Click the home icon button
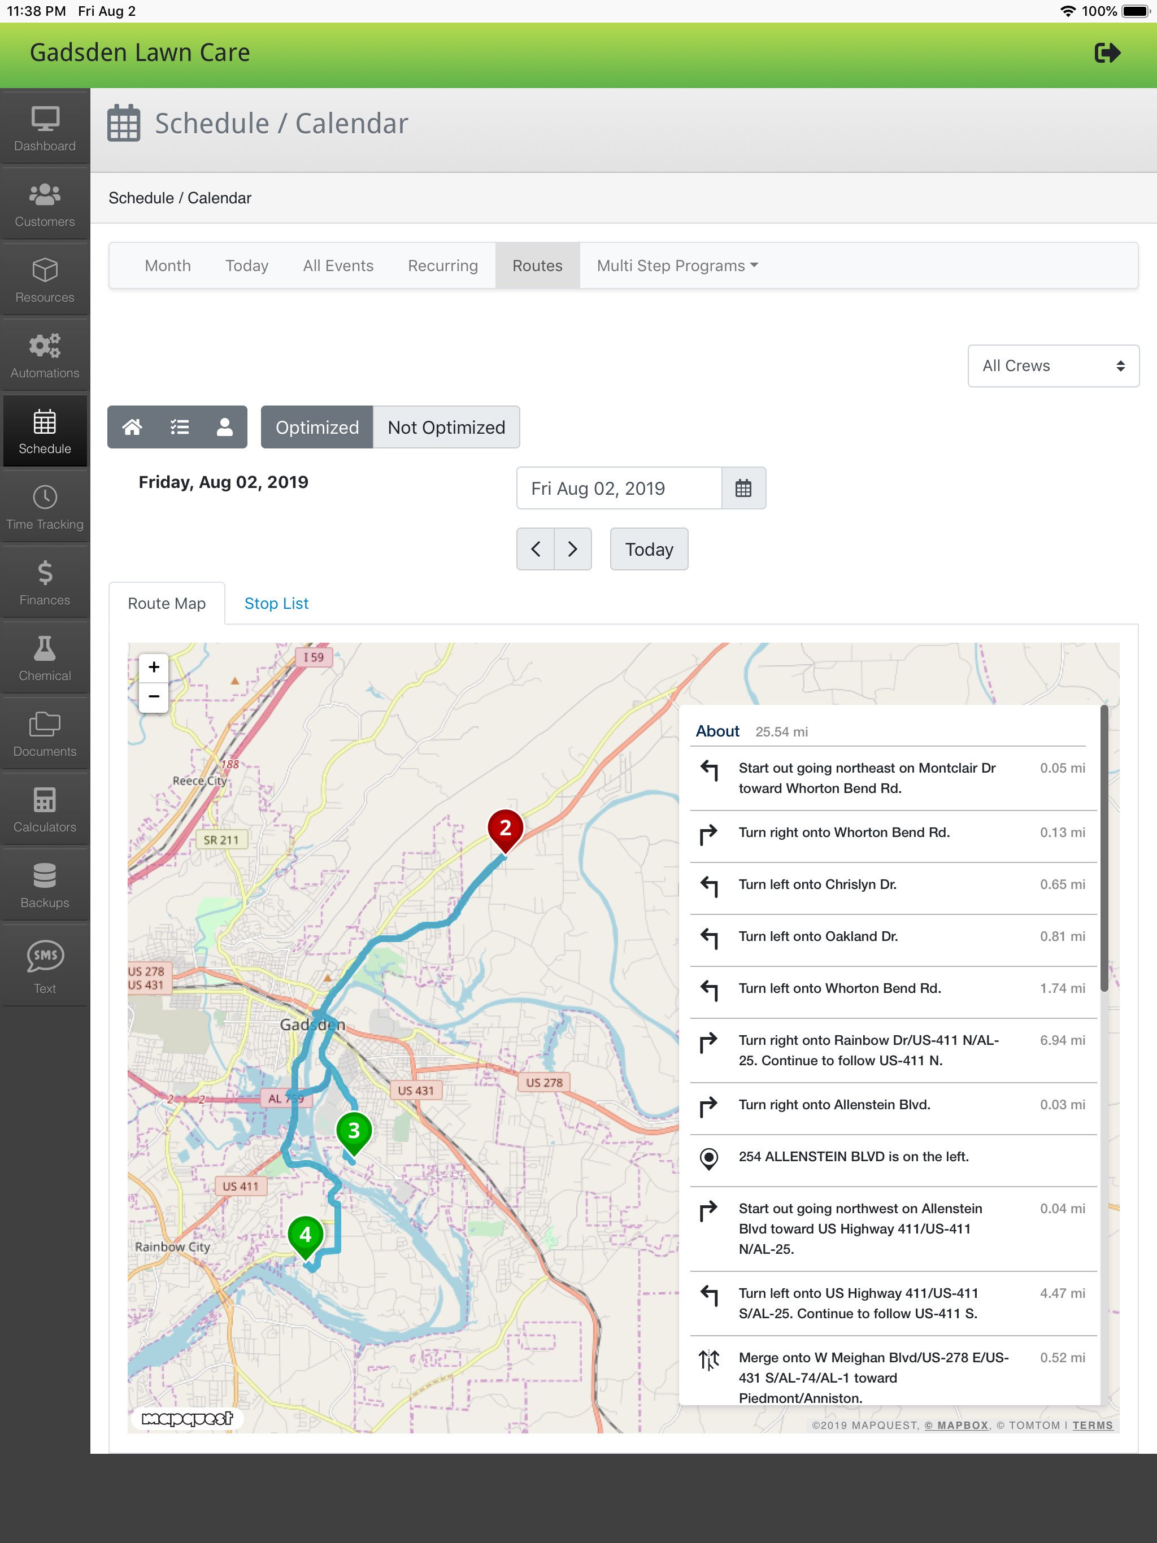The height and width of the screenshot is (1543, 1157). pyautogui.click(x=133, y=427)
